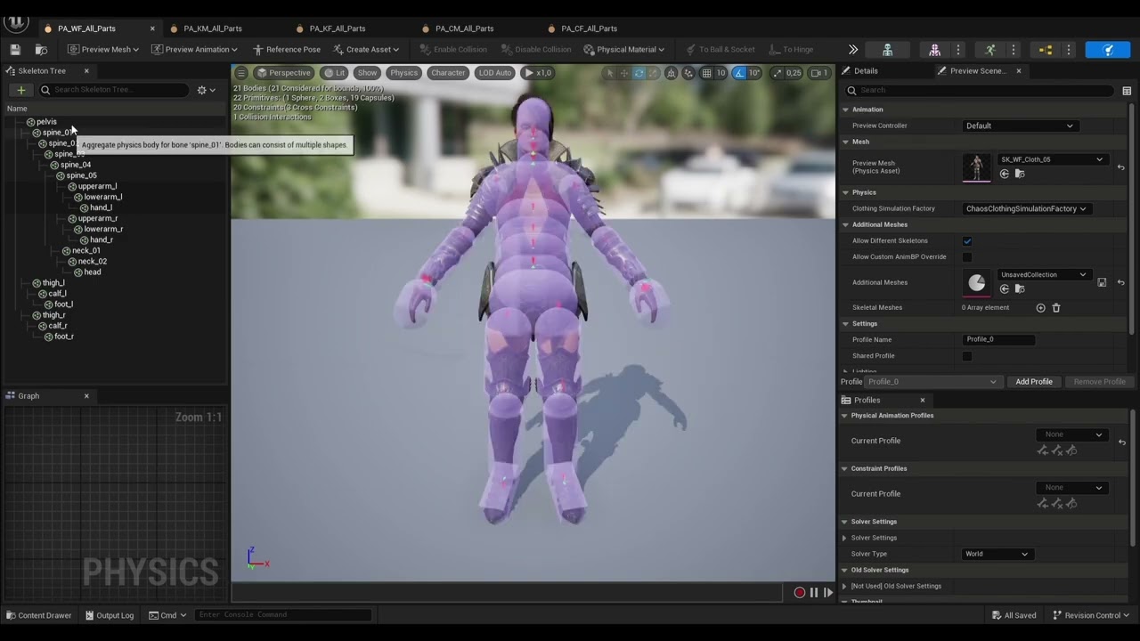Open the UnsavedCollection dropdown
1140x641 pixels.
pyautogui.click(x=1043, y=275)
